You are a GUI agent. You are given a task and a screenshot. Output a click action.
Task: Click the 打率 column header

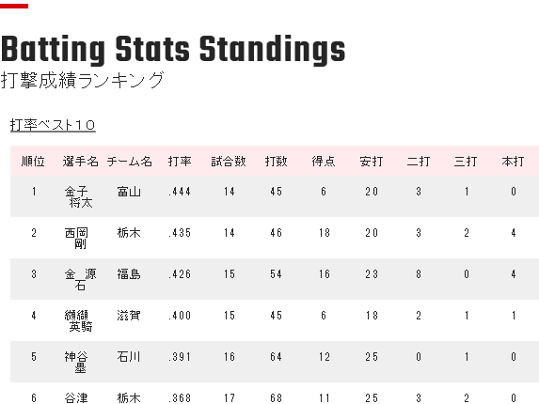click(180, 162)
